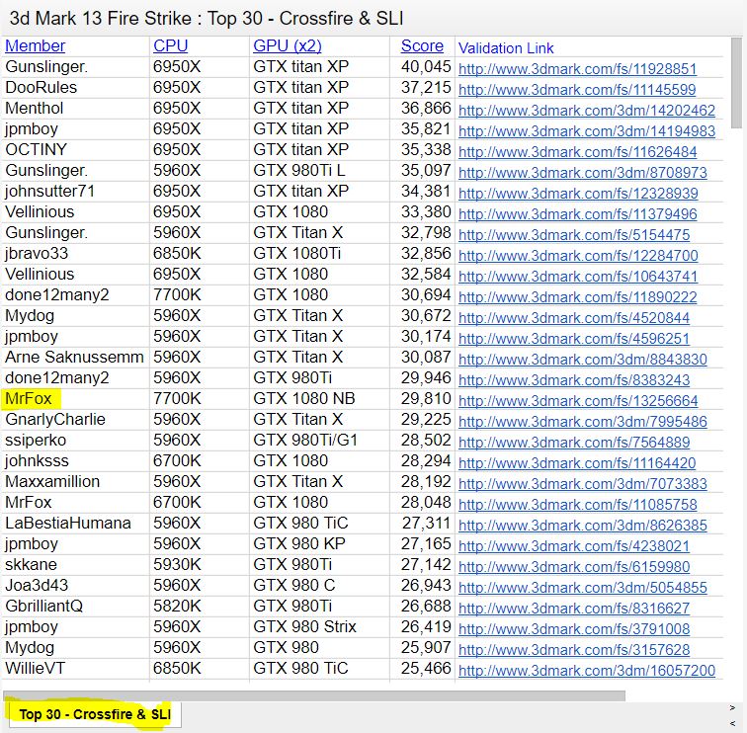Sort by the Member column header
747x733 pixels.
pyautogui.click(x=35, y=46)
